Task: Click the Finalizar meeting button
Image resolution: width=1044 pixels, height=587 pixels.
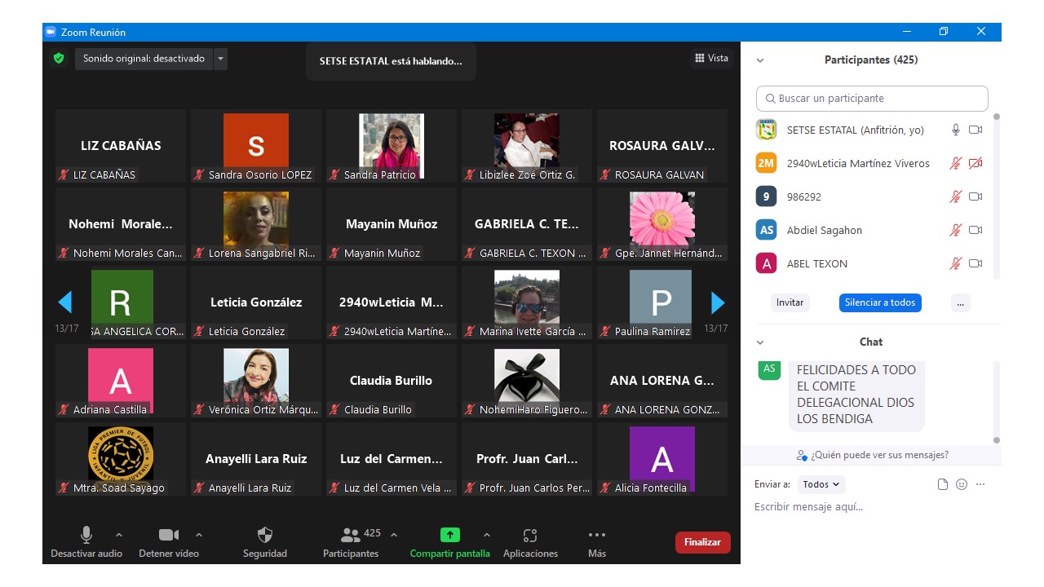Action: 702,542
